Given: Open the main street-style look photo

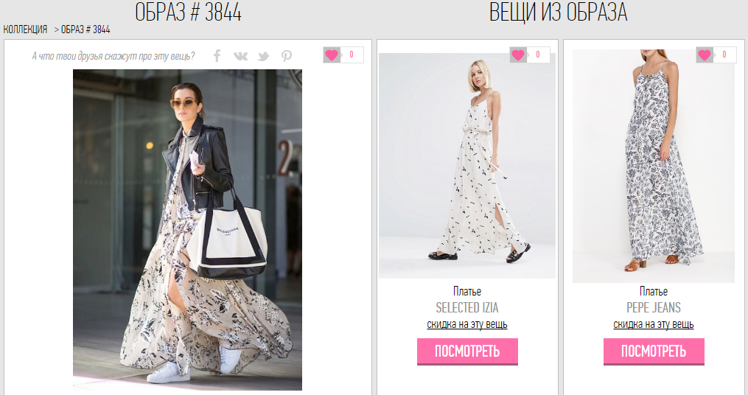Looking at the screenshot, I should click(187, 229).
